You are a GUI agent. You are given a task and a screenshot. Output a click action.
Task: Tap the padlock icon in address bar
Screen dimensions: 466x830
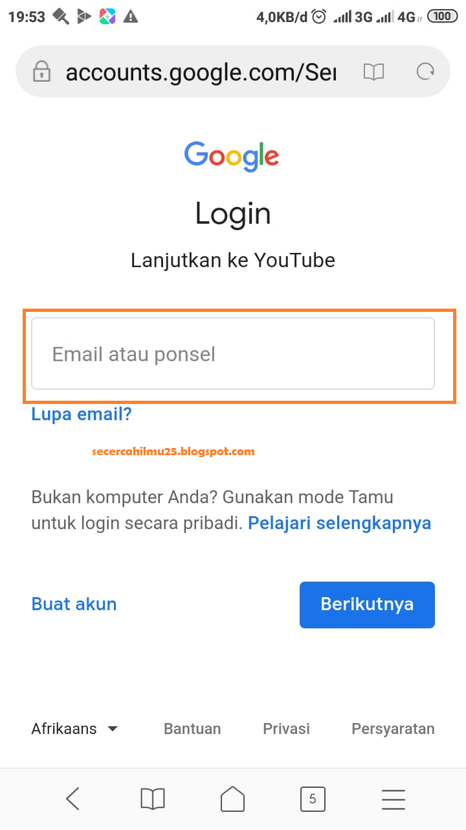(x=41, y=71)
